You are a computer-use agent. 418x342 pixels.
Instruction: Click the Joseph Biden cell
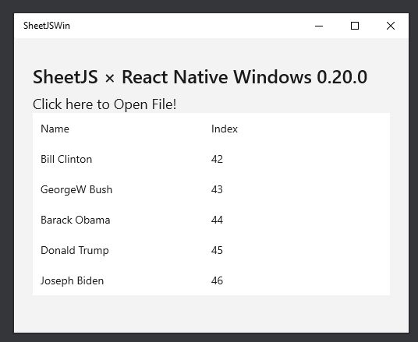click(72, 280)
